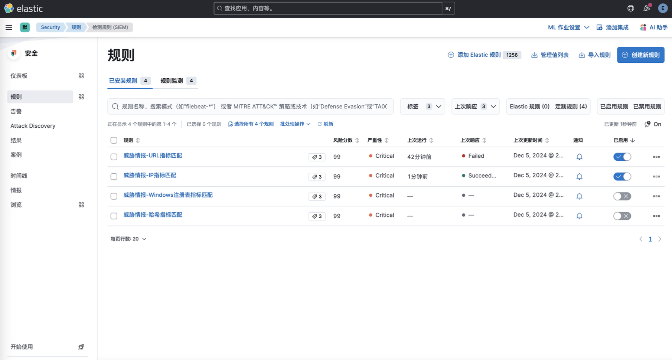
Task: Sort by 严重性 column arrows
Action: click(387, 140)
